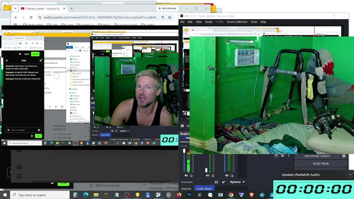Screen dimensions: 354x199
Task: Open site information icon in address bar
Action: pos(40,17)
